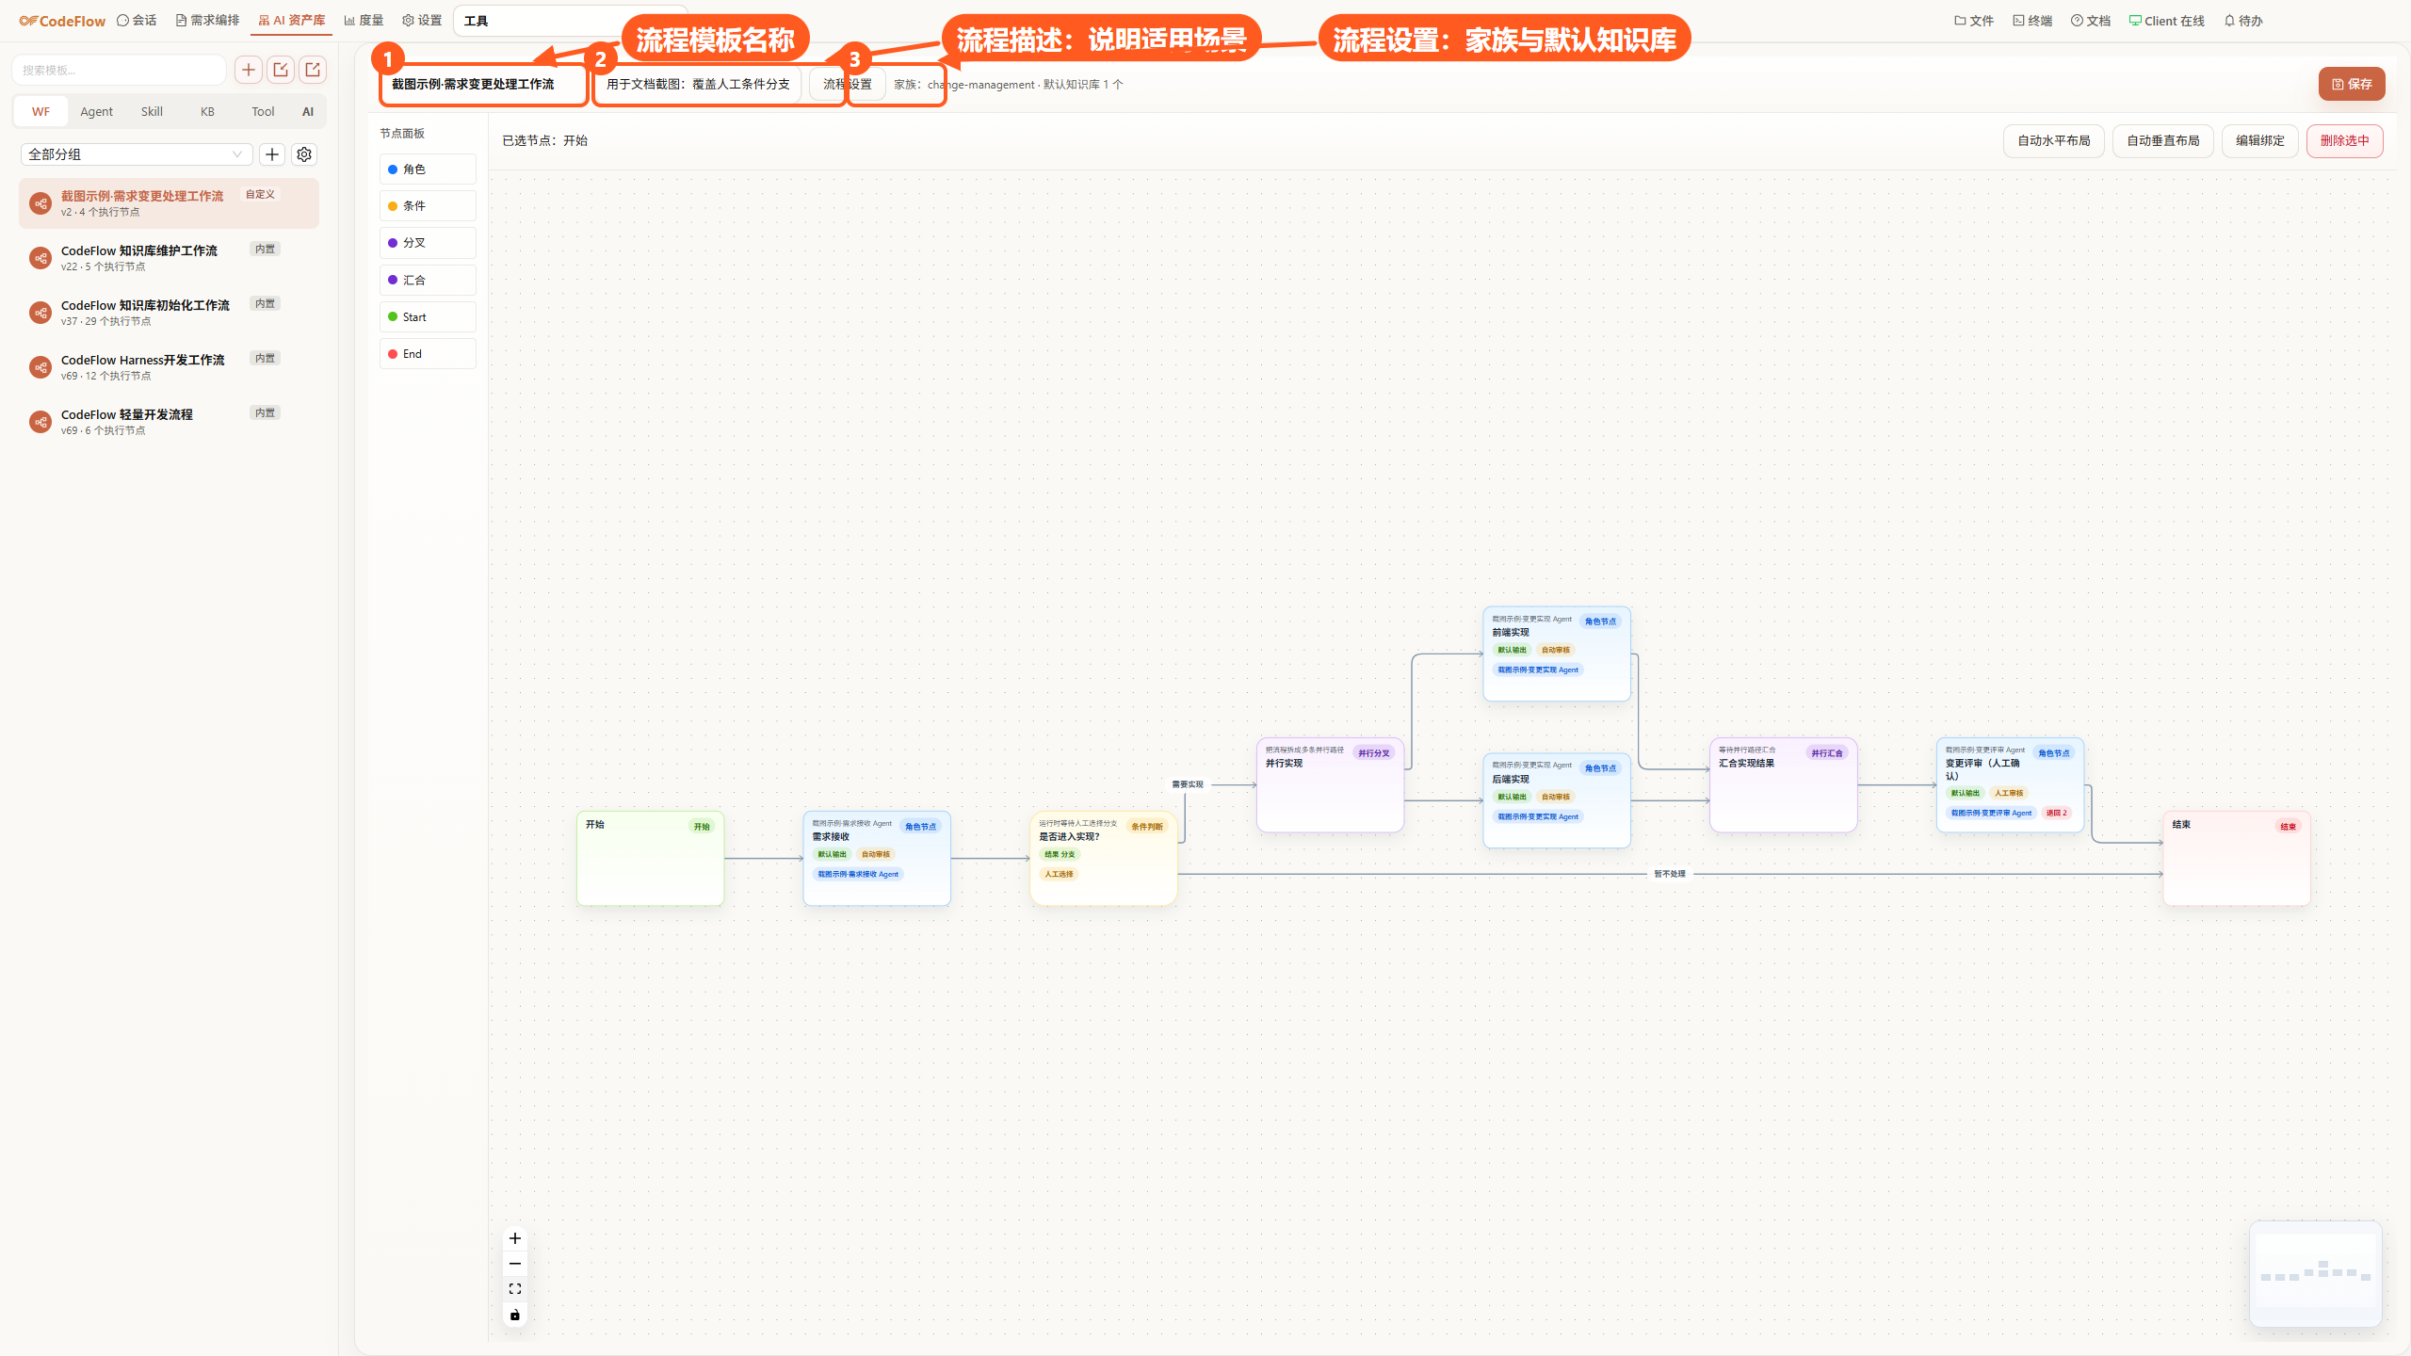2411x1356 pixels.
Task: Select the 变更评审（人工确认）node
Action: point(2010,784)
